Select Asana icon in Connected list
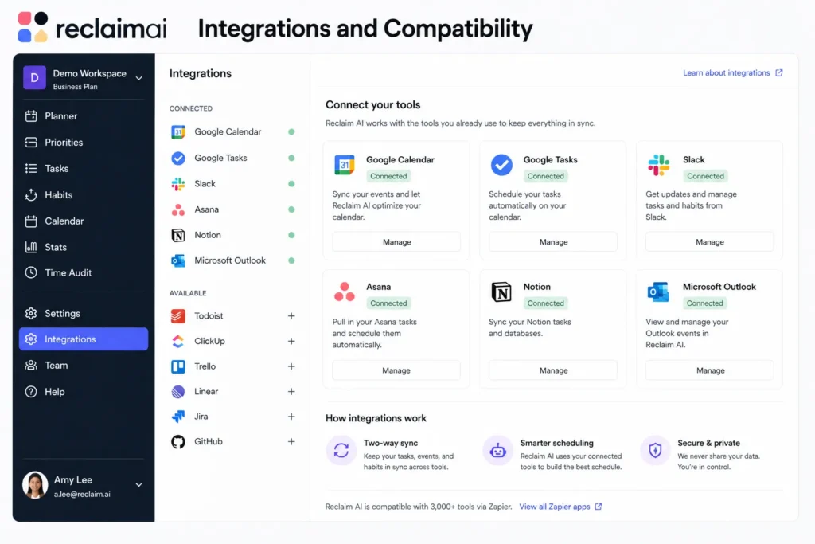This screenshot has width=815, height=544. click(x=178, y=209)
